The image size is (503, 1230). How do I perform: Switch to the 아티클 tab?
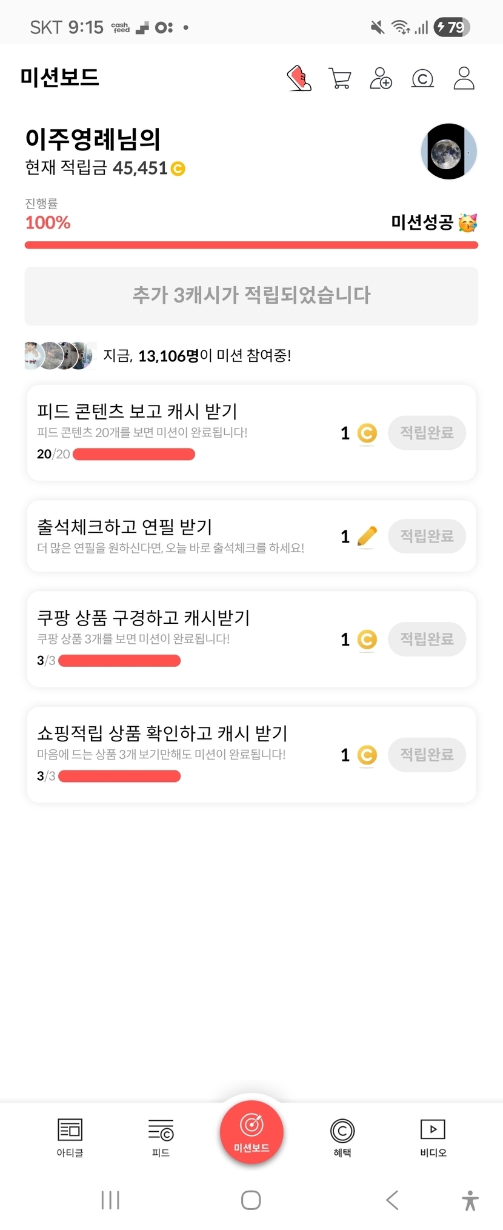(x=70, y=1137)
